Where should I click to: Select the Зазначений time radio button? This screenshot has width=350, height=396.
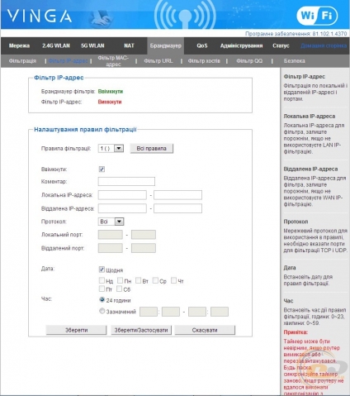tap(102, 311)
